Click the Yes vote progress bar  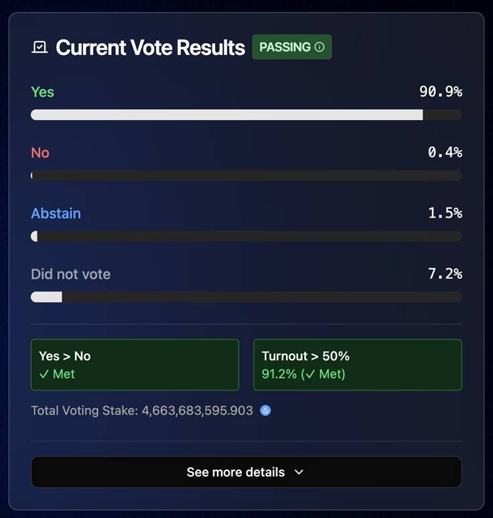246,115
